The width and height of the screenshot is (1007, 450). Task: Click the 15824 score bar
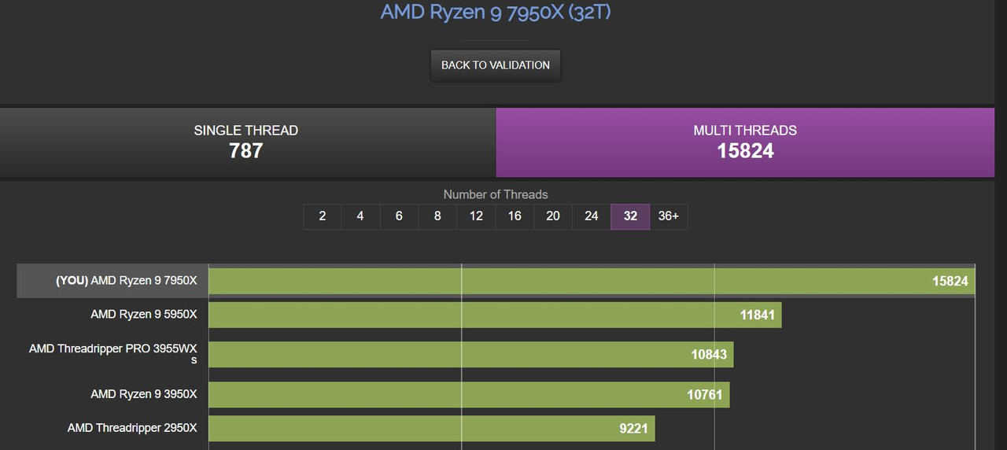pyautogui.click(x=592, y=281)
